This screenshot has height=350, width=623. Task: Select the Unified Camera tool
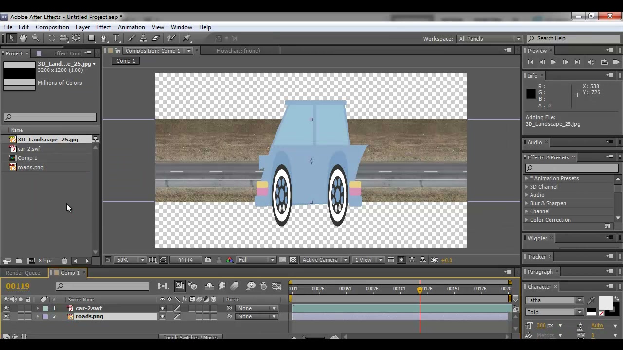(x=64, y=38)
